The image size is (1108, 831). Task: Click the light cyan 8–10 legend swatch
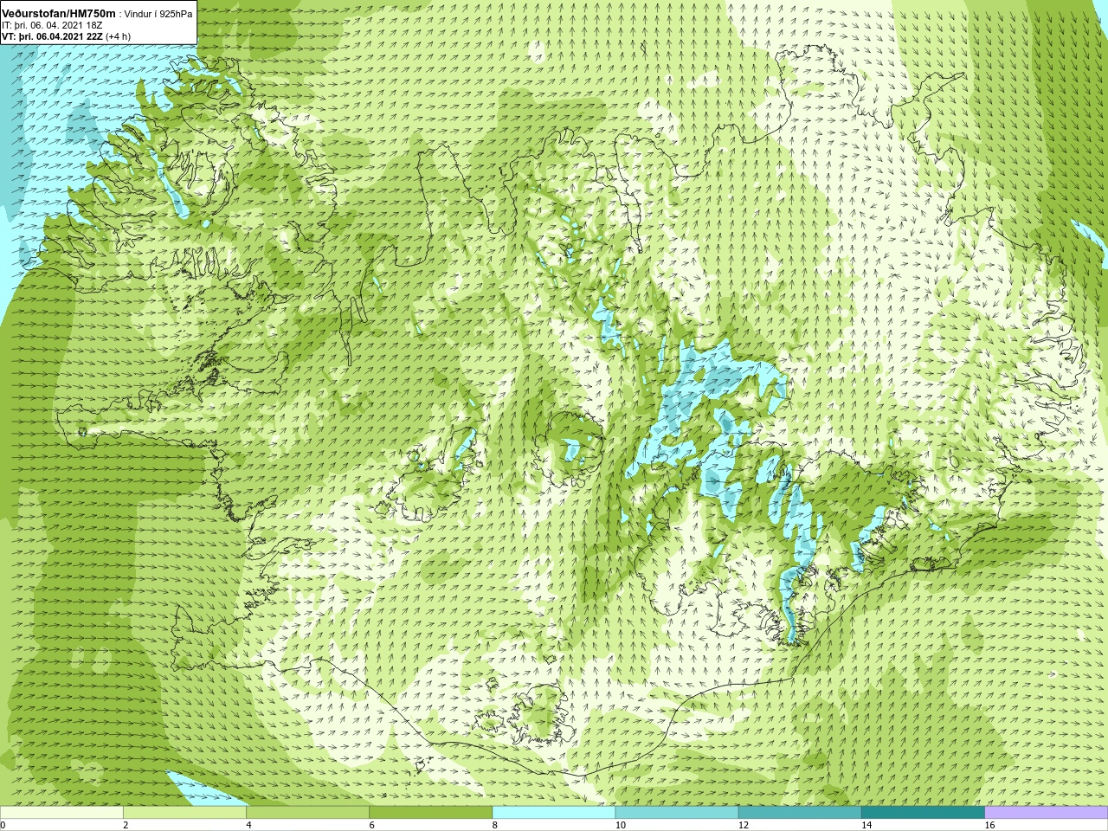(x=554, y=813)
